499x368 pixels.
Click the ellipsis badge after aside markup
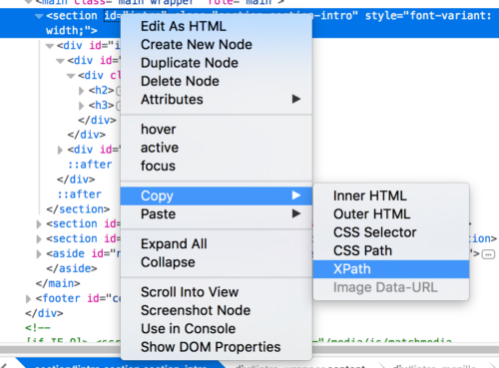pos(488,254)
